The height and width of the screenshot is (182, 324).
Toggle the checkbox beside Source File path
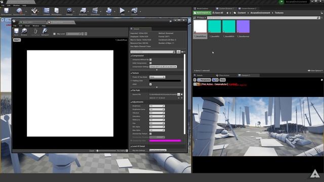point(182,95)
